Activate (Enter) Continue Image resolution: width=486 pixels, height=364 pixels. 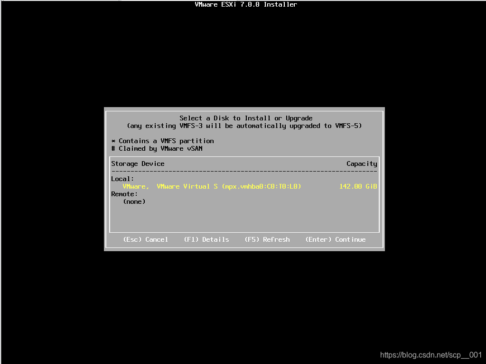pyautogui.click(x=336, y=239)
